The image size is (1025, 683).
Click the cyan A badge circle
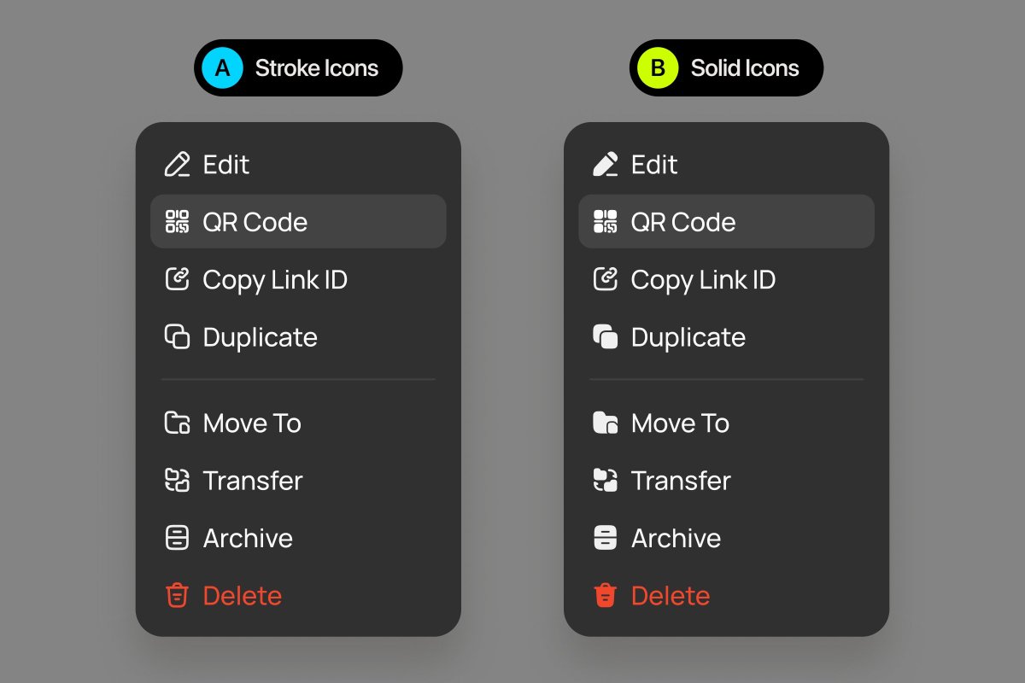point(223,67)
